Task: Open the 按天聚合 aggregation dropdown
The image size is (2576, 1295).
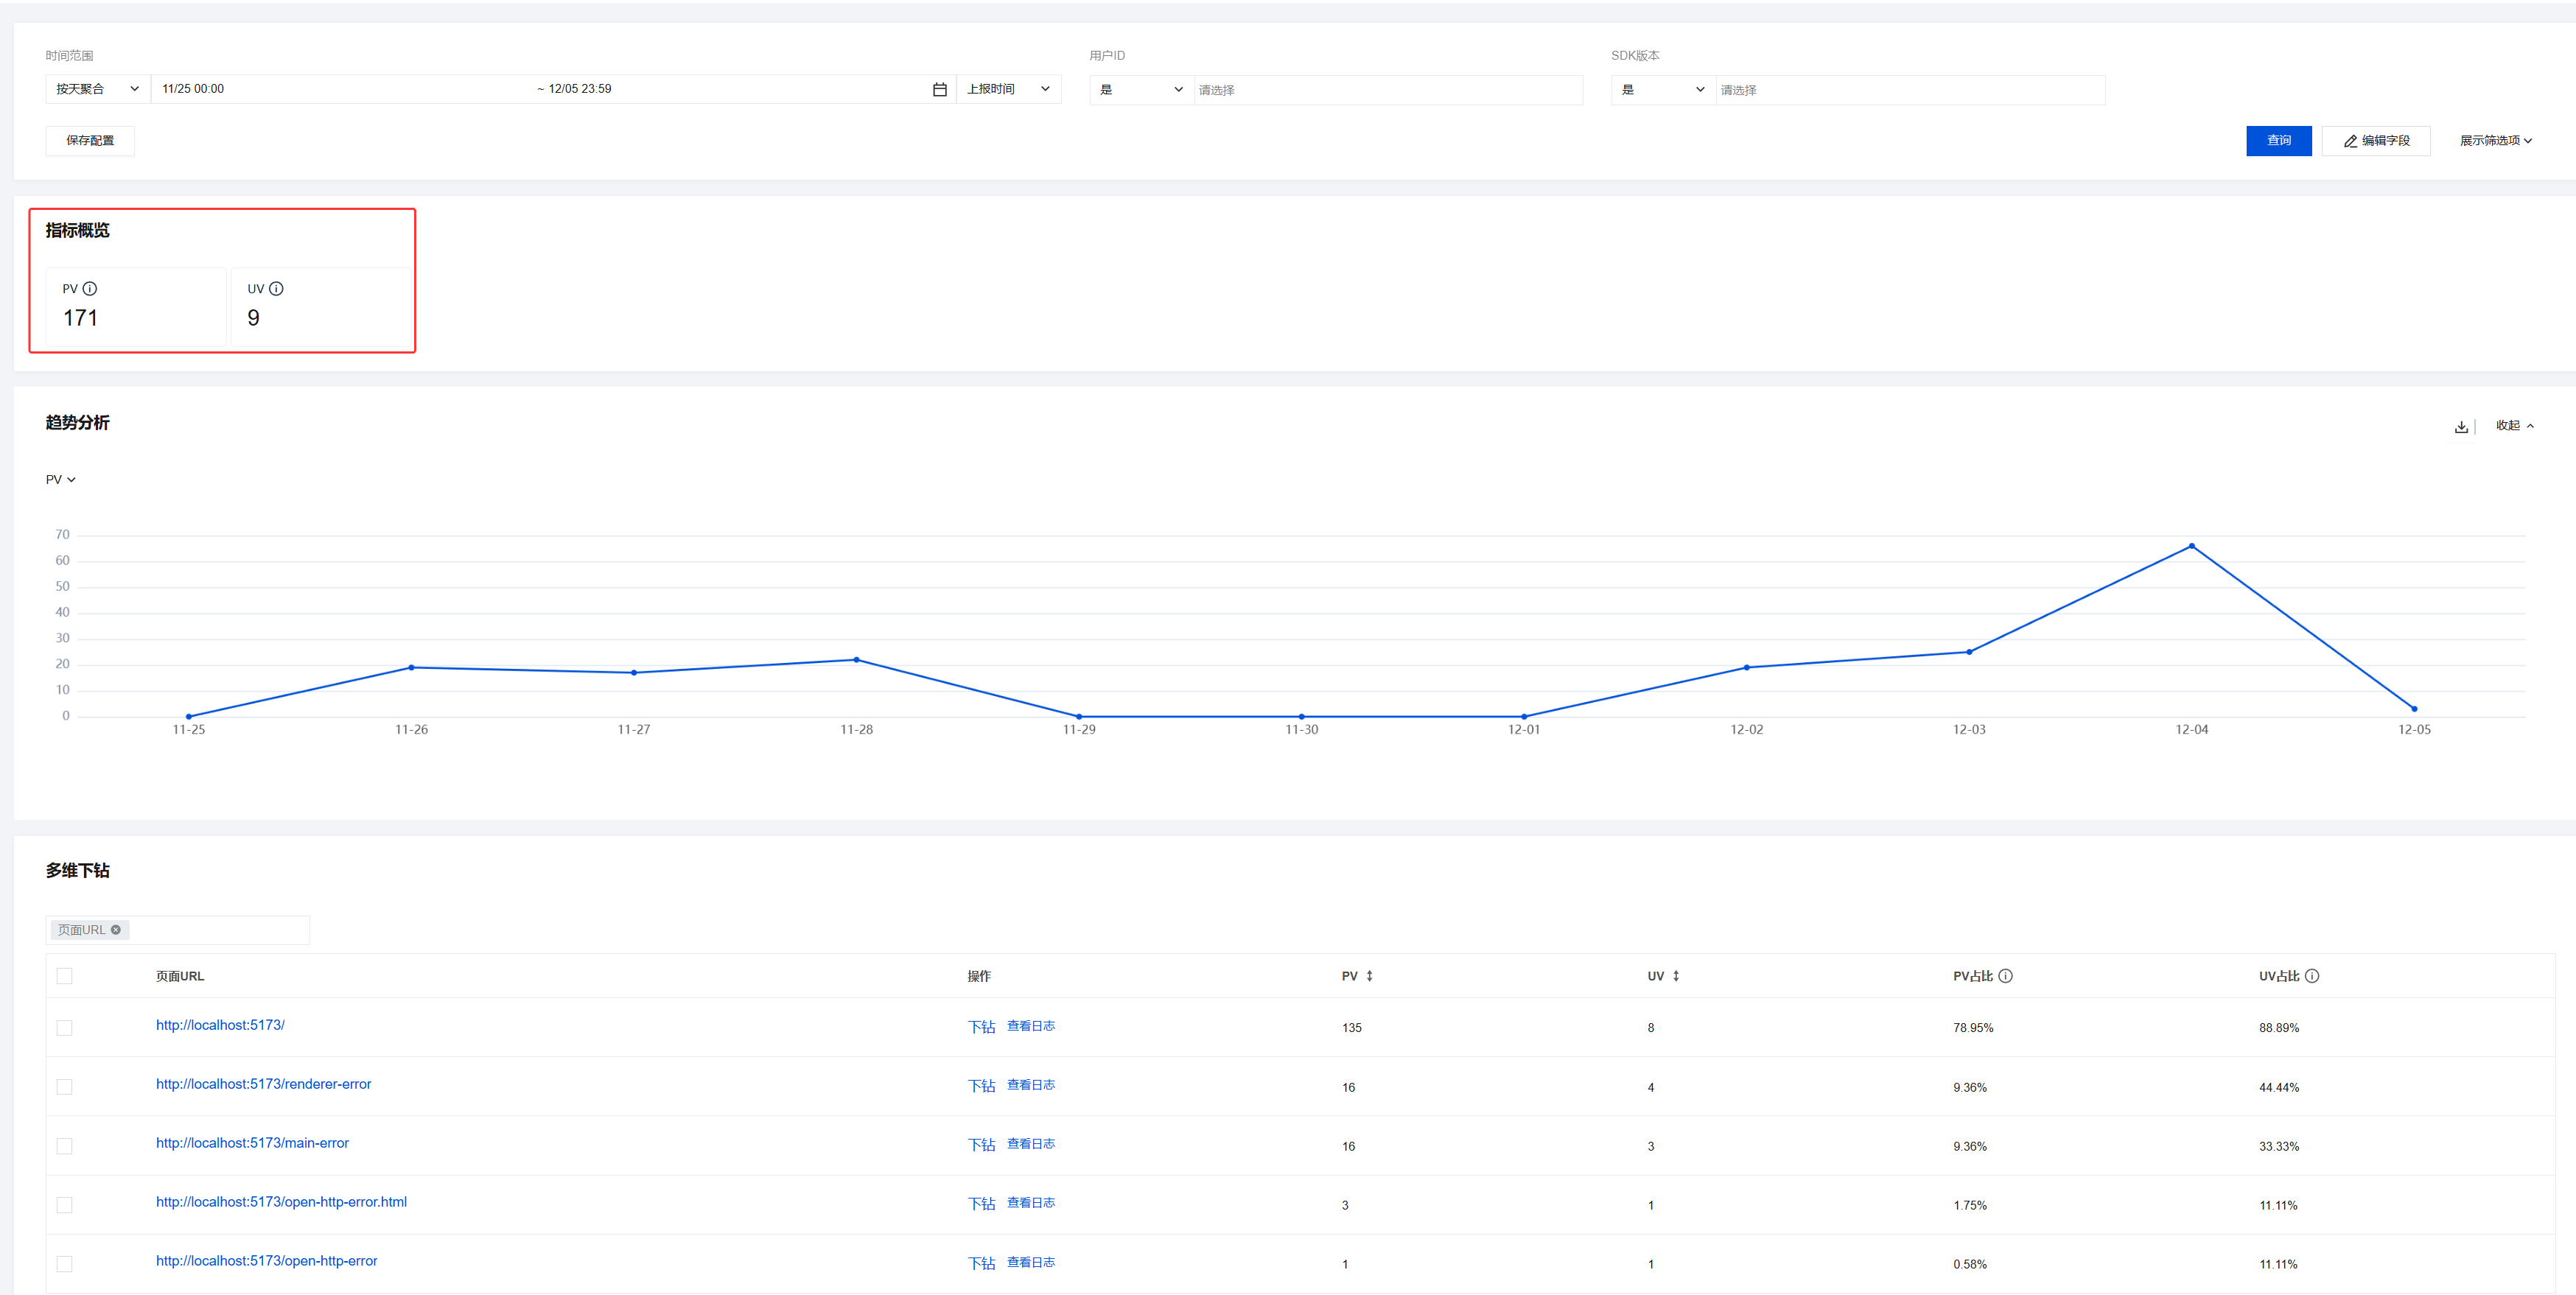Action: click(97, 89)
